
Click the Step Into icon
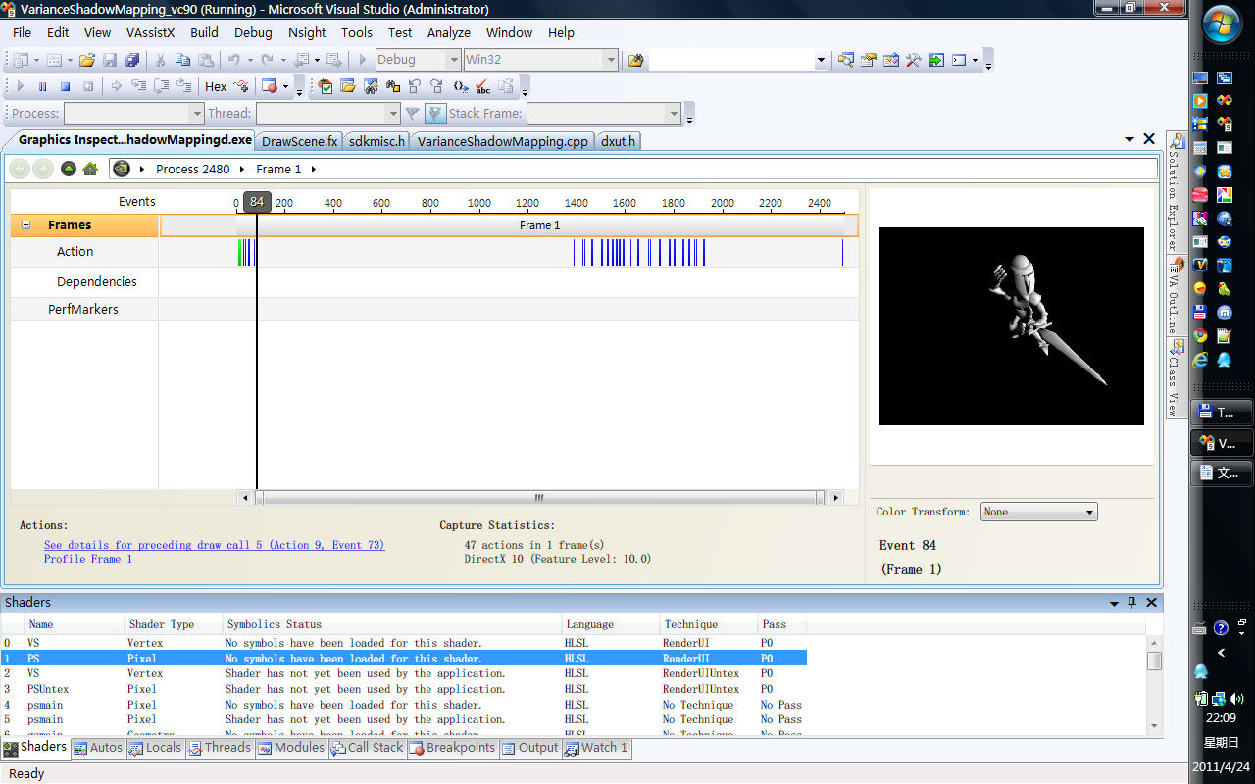[x=138, y=86]
